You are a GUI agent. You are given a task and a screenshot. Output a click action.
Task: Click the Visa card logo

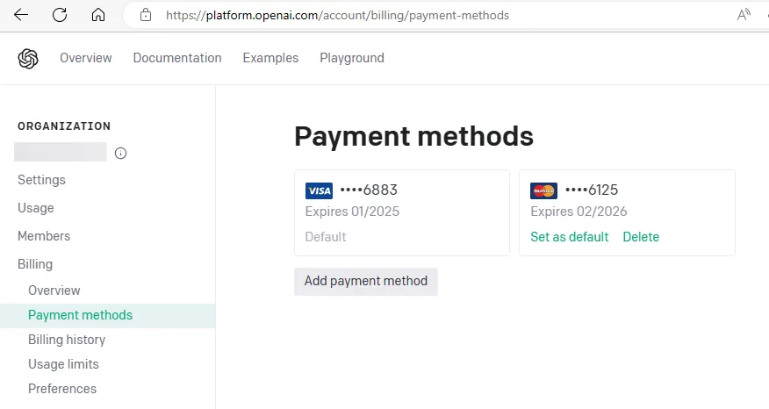pos(319,190)
